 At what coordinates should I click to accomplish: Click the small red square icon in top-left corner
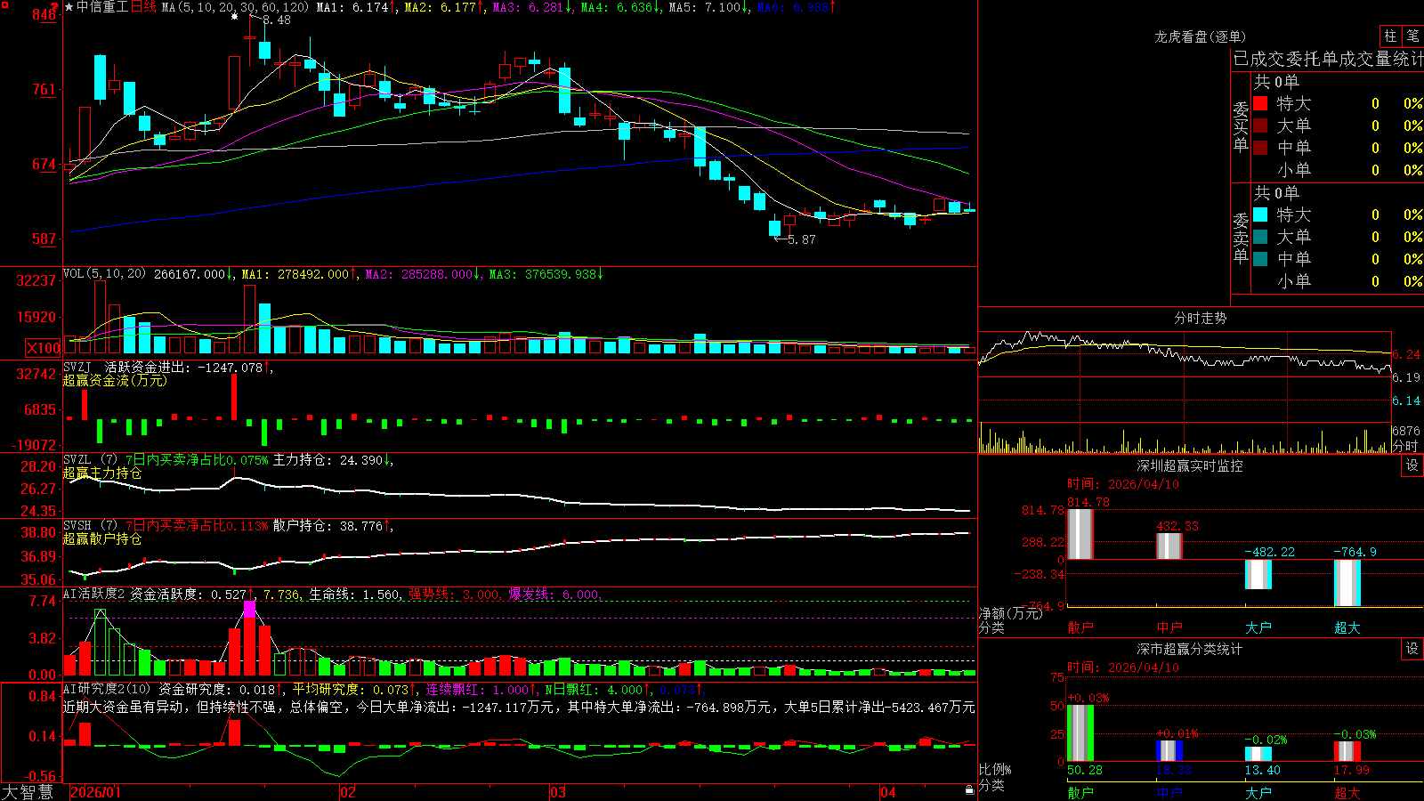(x=4, y=5)
